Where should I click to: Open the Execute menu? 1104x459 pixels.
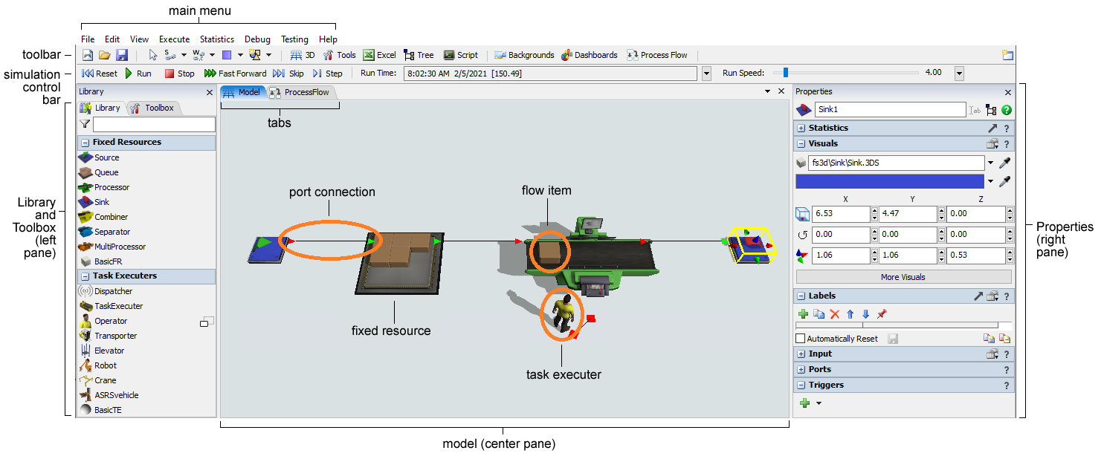click(174, 39)
